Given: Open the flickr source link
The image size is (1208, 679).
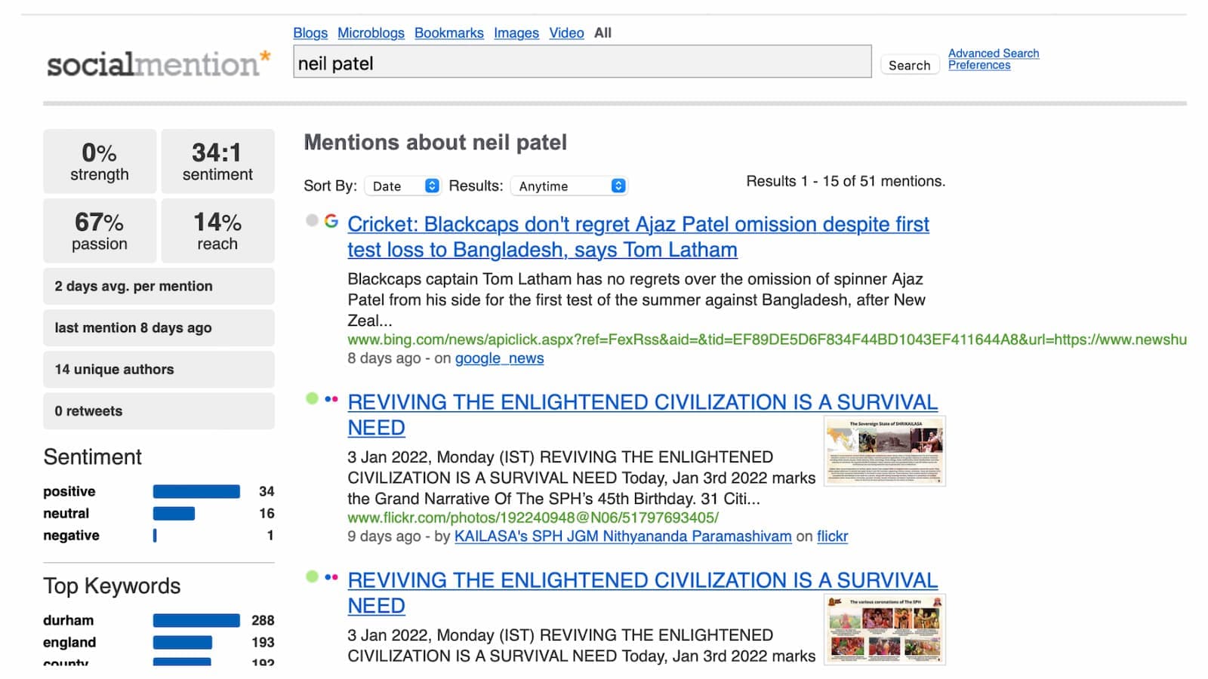Looking at the screenshot, I should (832, 536).
